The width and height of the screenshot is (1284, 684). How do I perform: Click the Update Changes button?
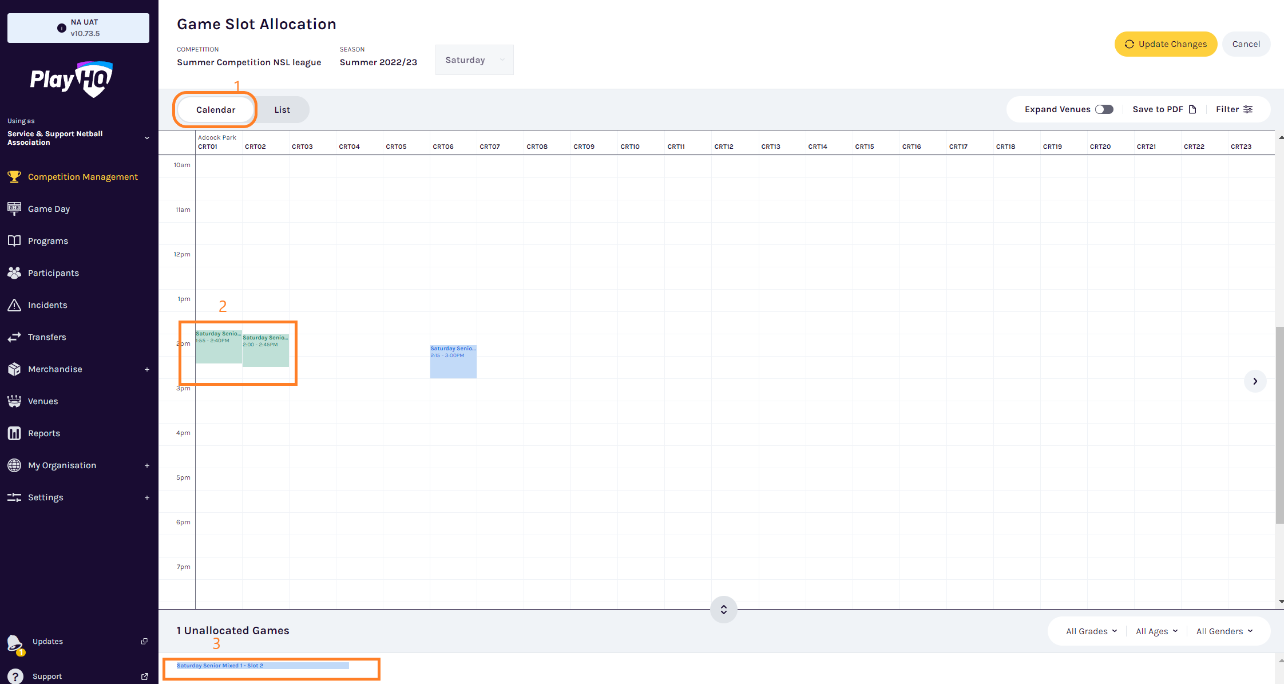point(1166,44)
